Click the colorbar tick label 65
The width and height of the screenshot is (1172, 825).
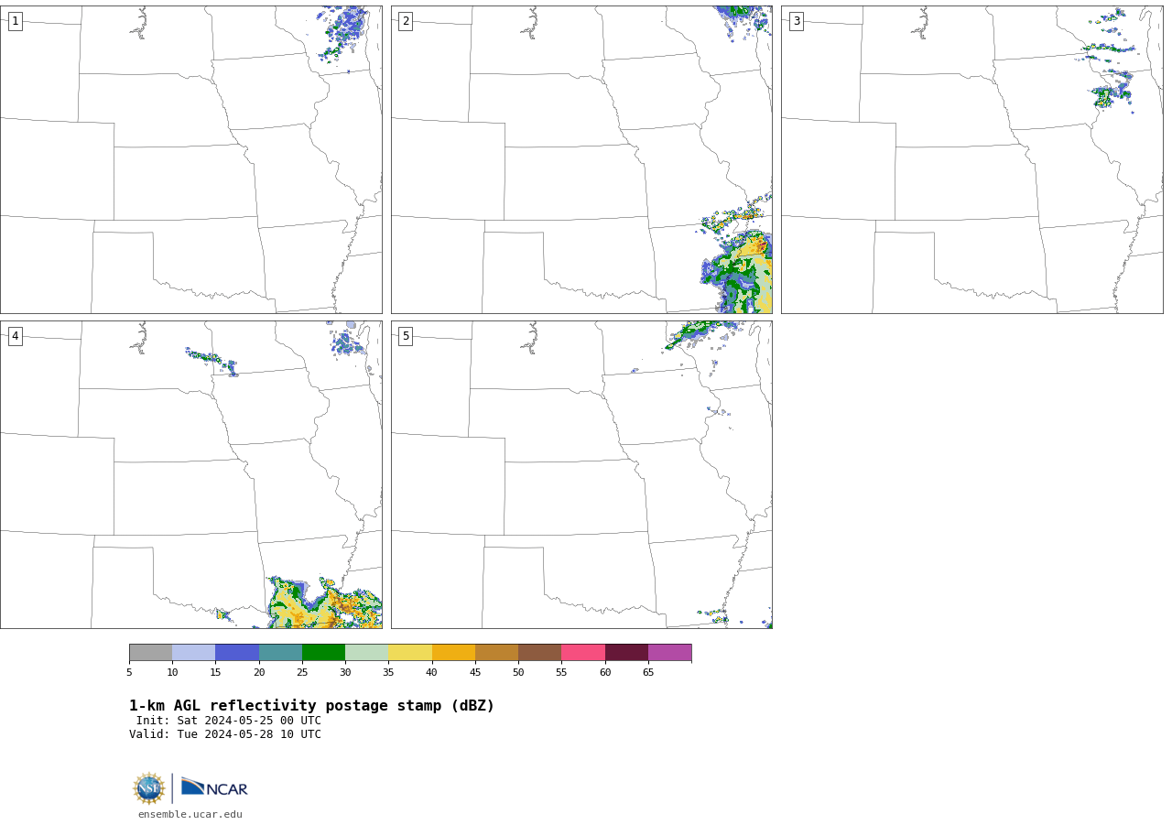tap(648, 673)
